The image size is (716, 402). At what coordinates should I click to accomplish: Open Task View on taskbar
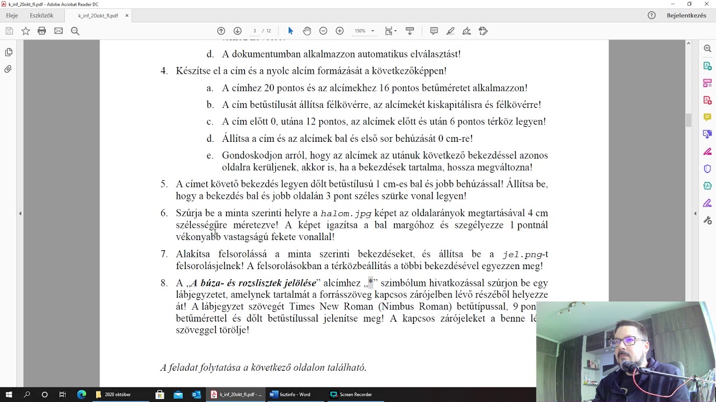pos(62,394)
